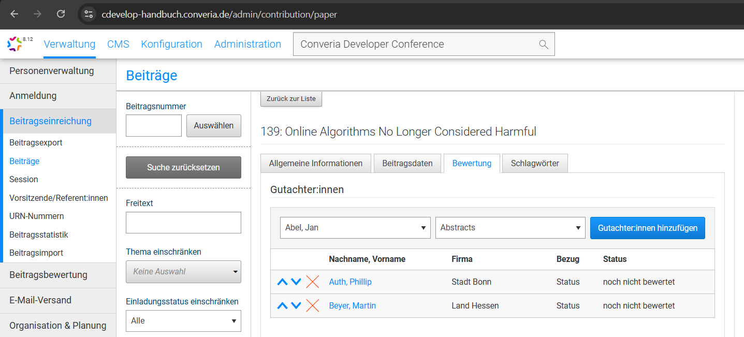Screen dimensions: 744x337
Task: Expand the Thema einschränken dropdown
Action: [x=183, y=272]
